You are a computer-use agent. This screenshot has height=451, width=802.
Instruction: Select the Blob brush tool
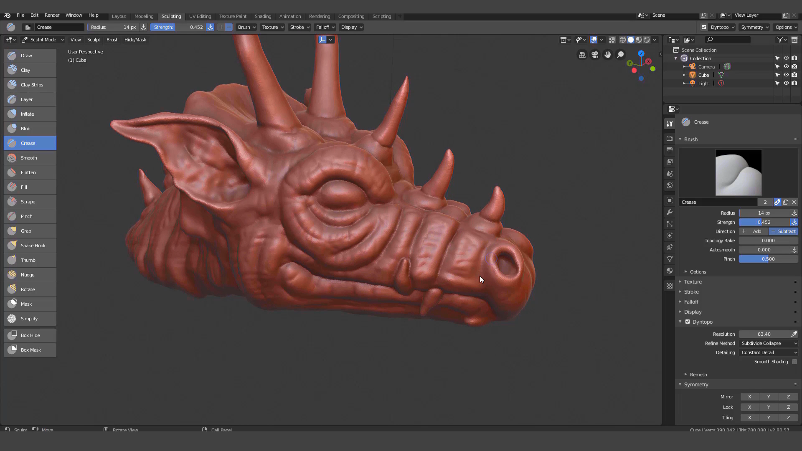(x=30, y=129)
